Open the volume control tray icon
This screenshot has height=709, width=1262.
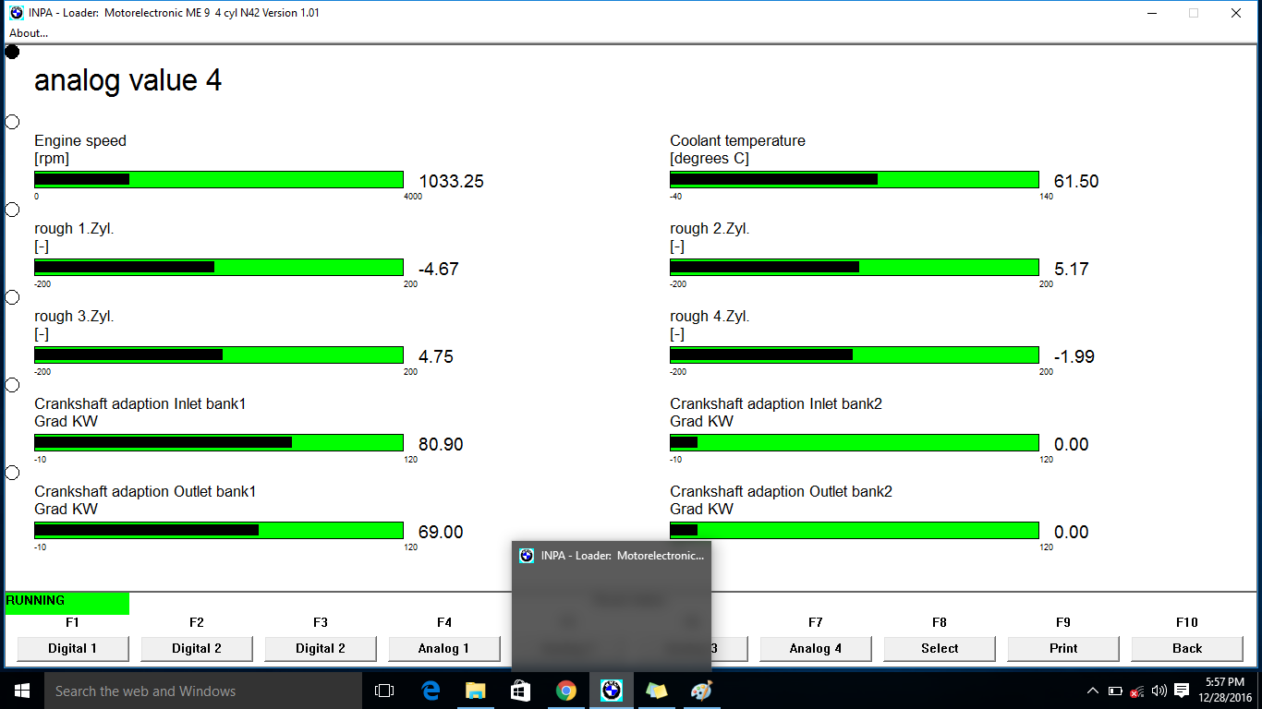[x=1159, y=691]
